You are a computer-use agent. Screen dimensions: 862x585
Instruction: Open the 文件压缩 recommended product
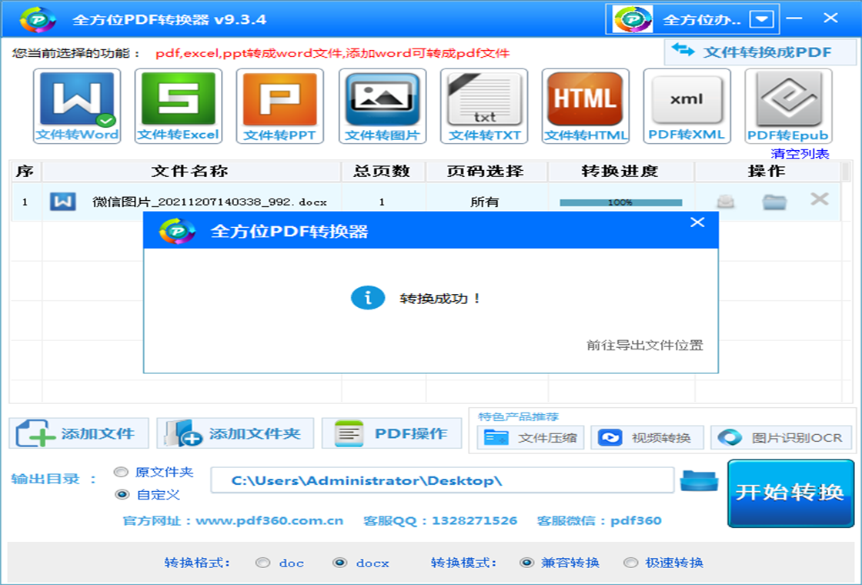[530, 438]
